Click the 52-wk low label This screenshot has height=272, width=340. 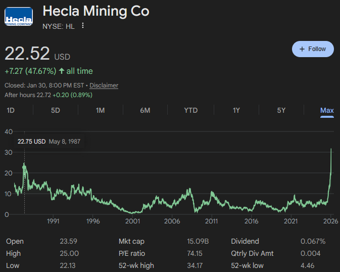pyautogui.click(x=247, y=265)
